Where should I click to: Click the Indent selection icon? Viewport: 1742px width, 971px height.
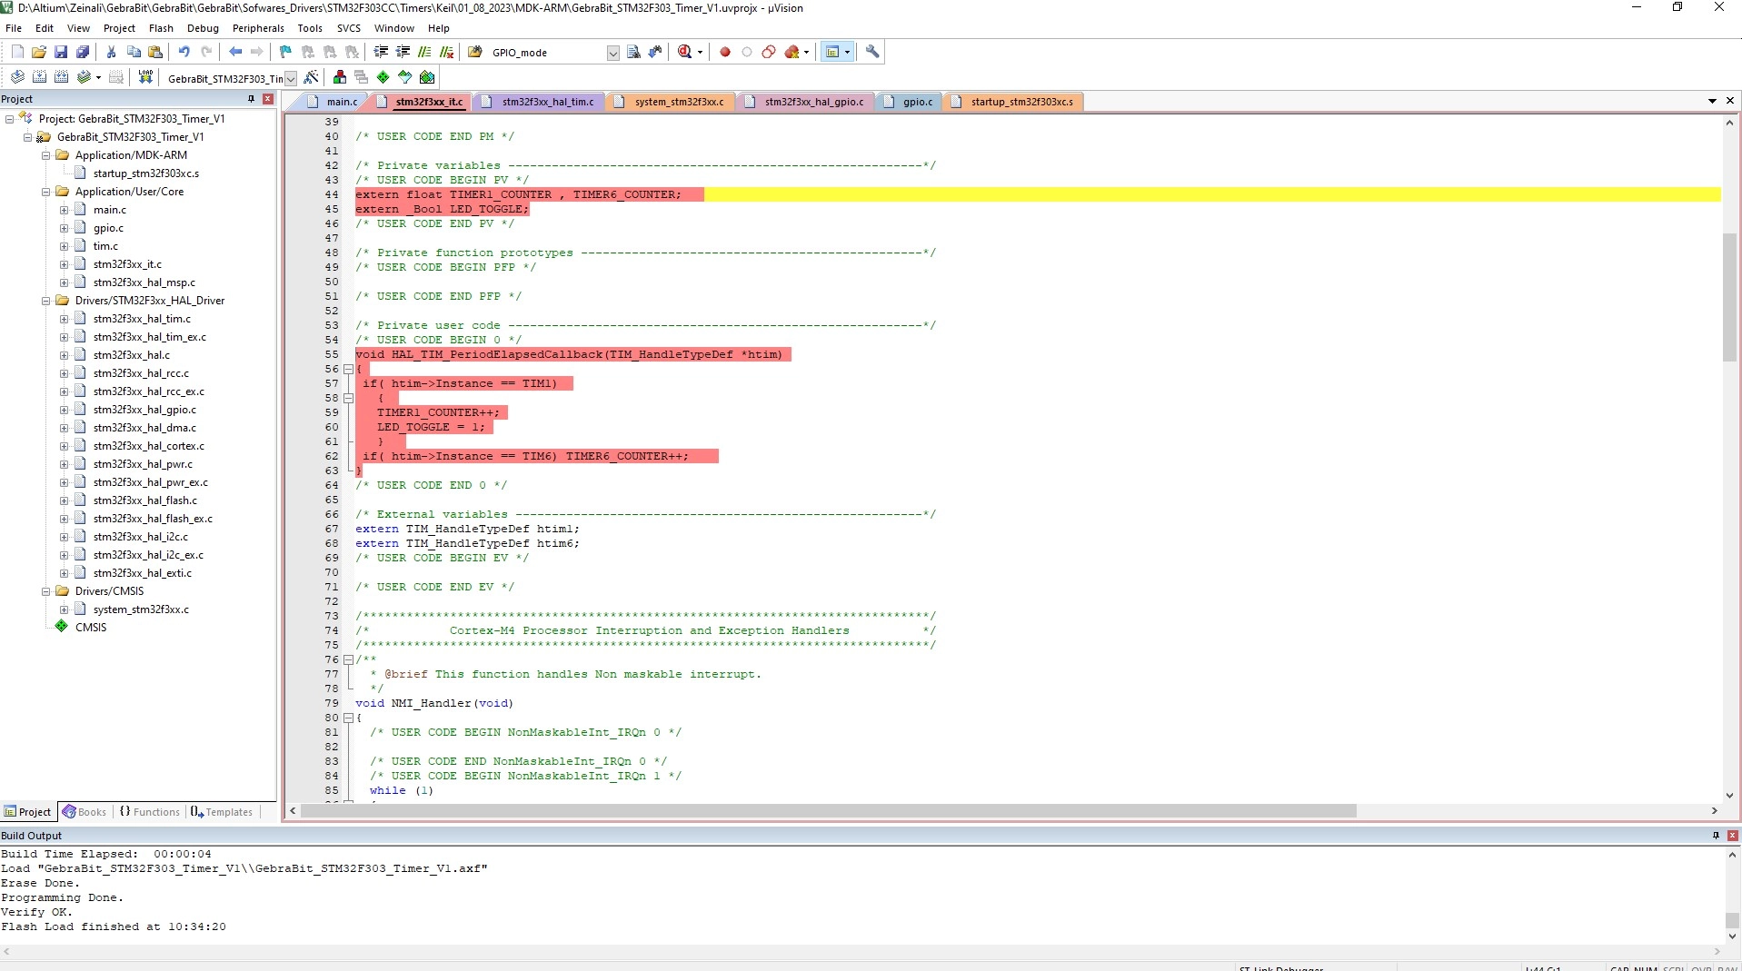[x=381, y=52]
